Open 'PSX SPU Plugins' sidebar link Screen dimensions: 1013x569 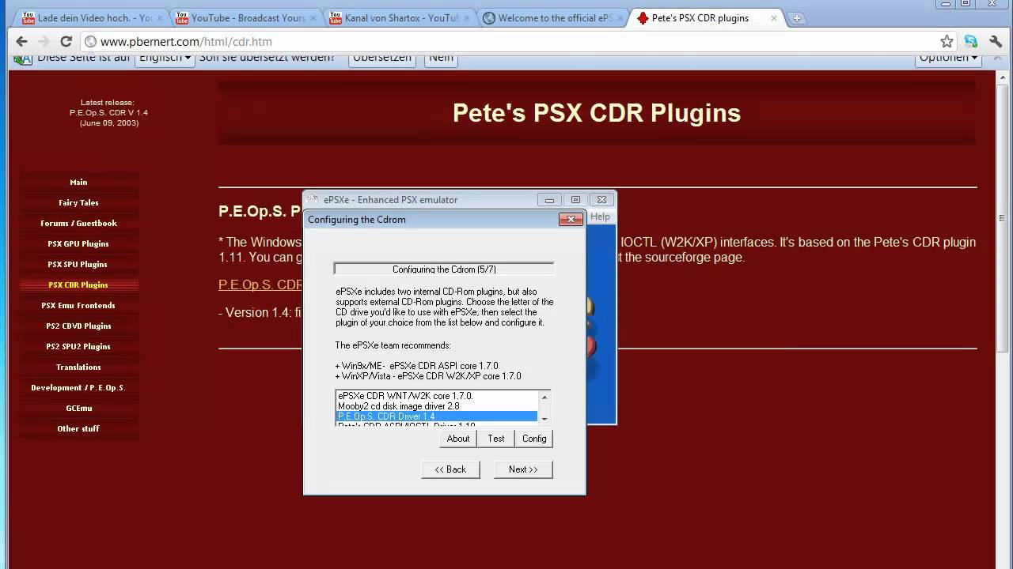pos(78,265)
